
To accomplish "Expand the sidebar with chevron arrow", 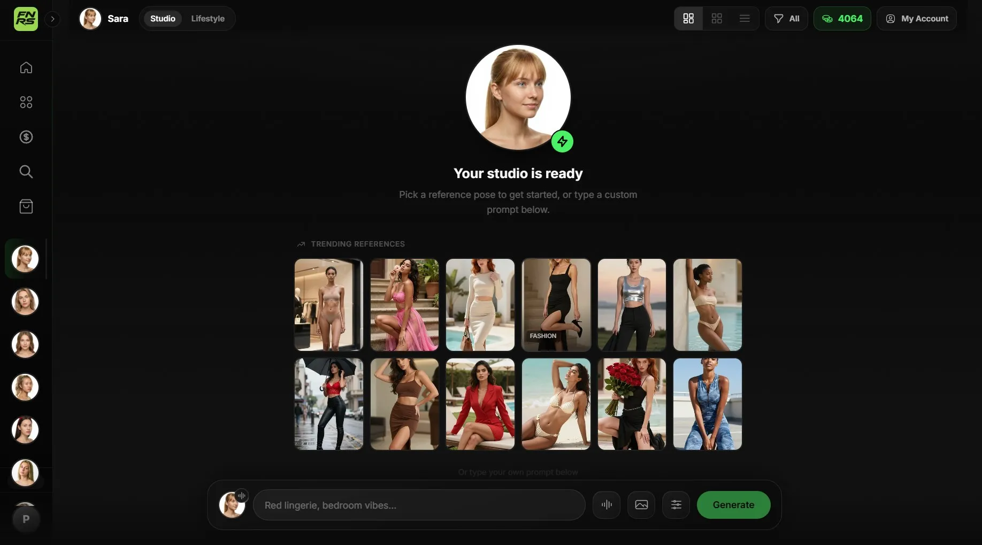I will point(52,19).
